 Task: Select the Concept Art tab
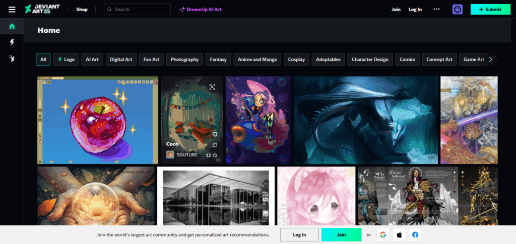pyautogui.click(x=439, y=59)
